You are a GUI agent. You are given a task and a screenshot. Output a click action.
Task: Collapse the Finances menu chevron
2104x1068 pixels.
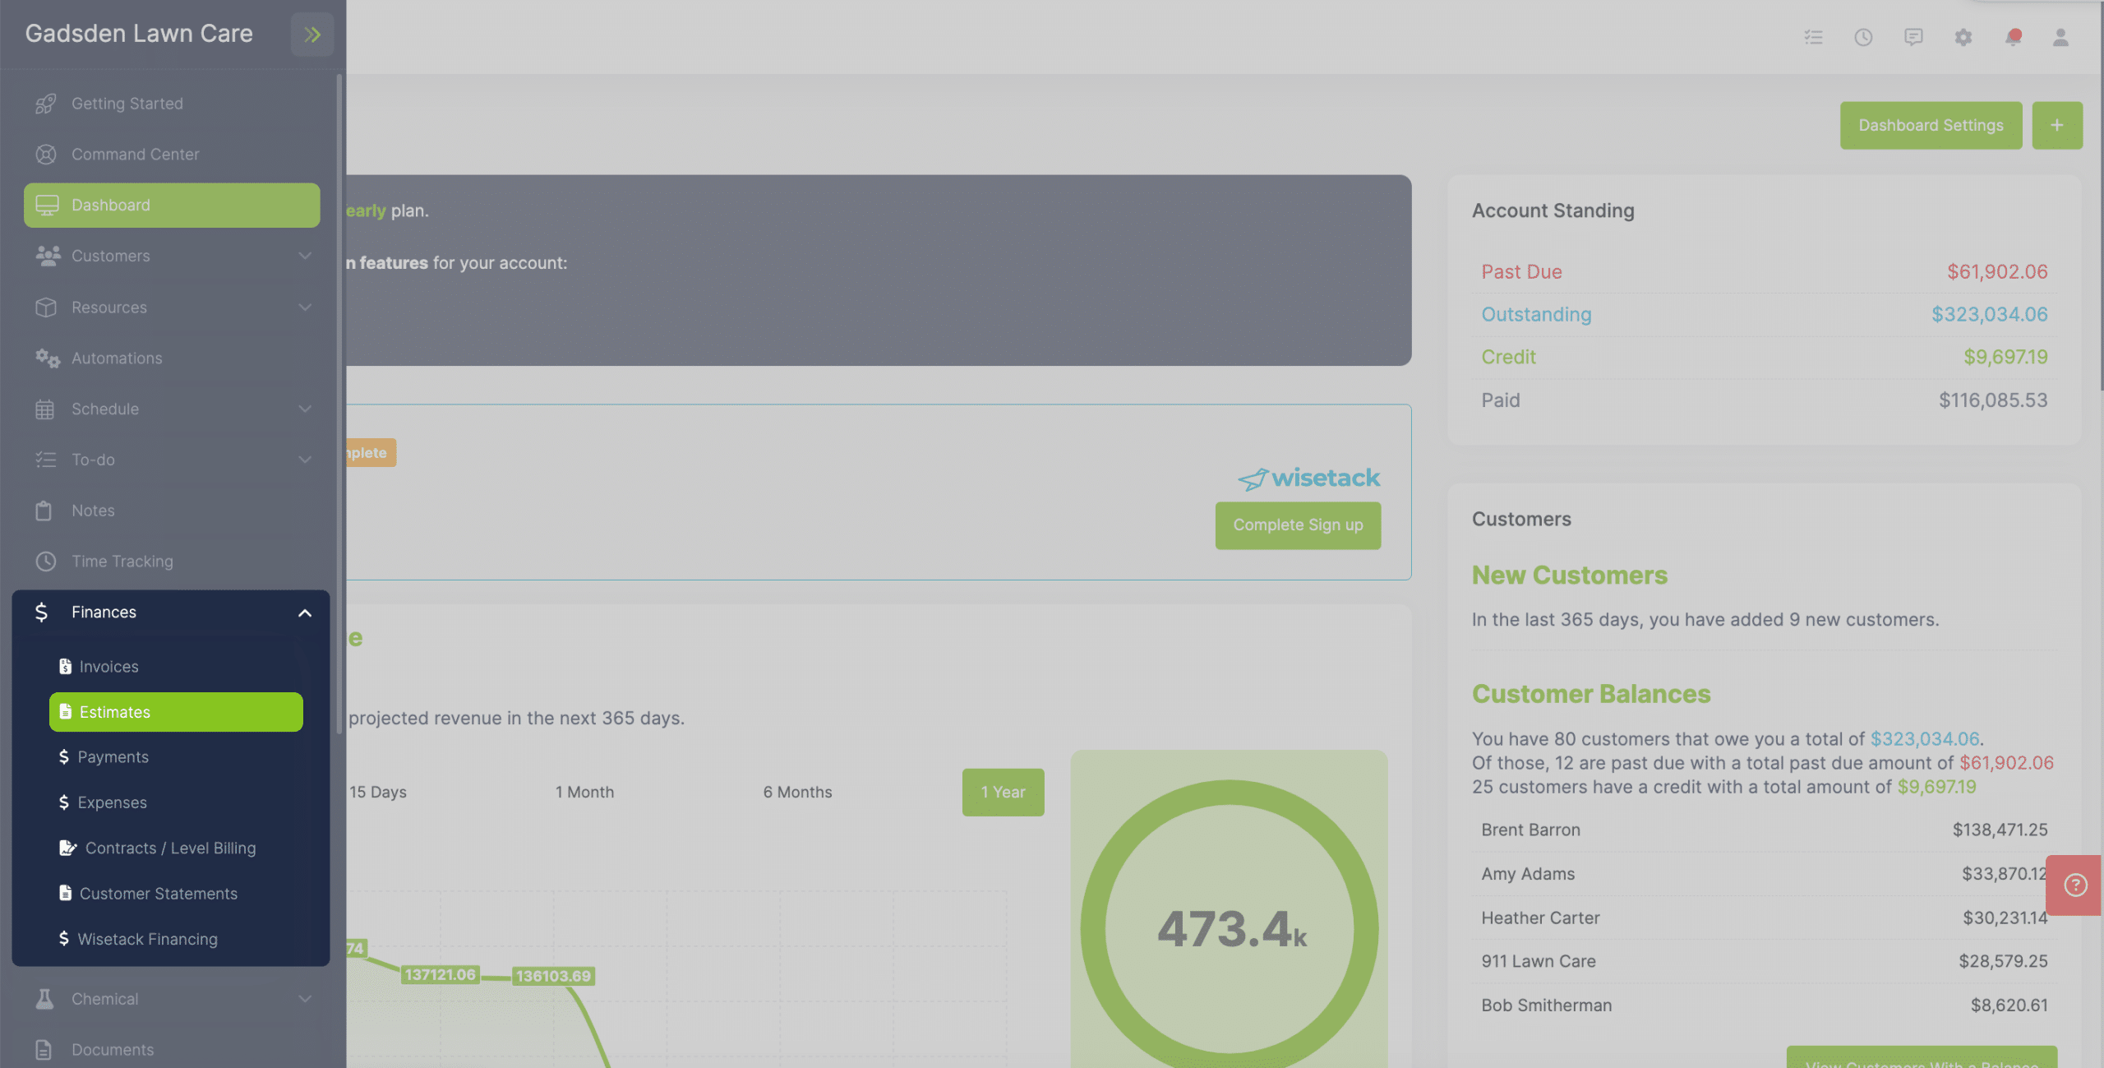pyautogui.click(x=305, y=613)
